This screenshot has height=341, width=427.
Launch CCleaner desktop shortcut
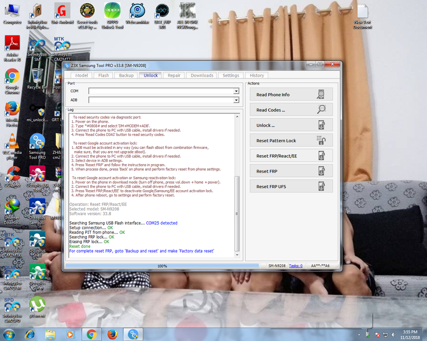(x=12, y=177)
